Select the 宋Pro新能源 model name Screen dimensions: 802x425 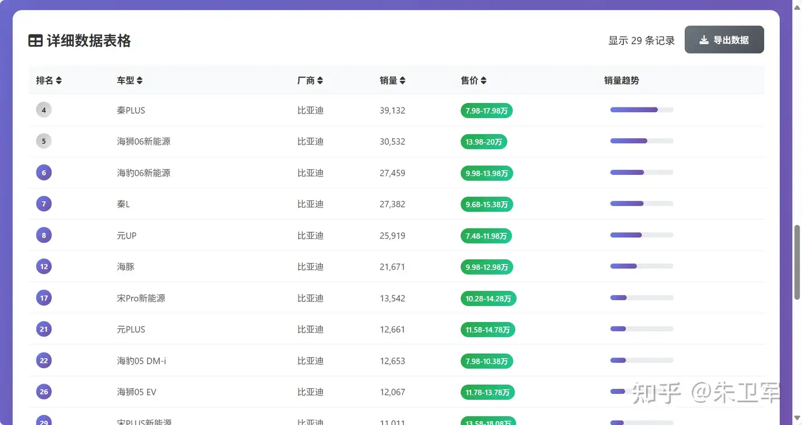[x=141, y=298]
